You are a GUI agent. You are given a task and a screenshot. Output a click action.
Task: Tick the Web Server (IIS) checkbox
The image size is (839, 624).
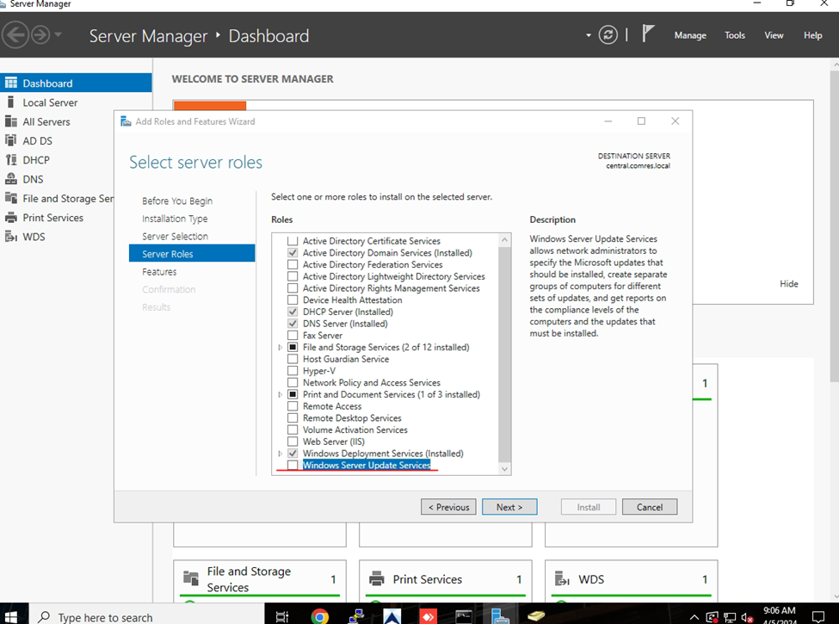pos(293,442)
